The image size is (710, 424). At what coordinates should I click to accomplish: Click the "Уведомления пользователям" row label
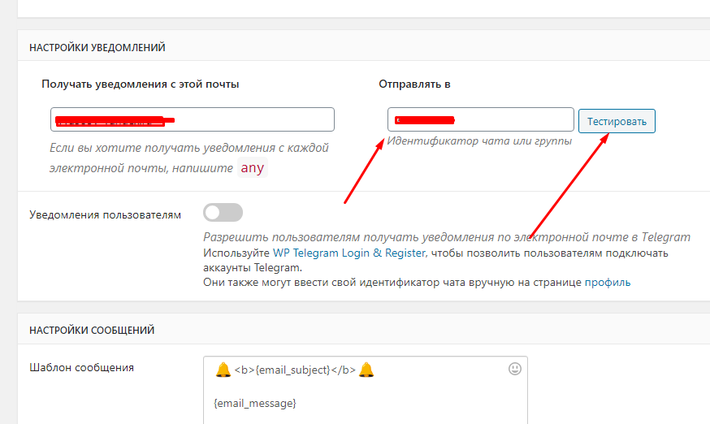point(106,214)
